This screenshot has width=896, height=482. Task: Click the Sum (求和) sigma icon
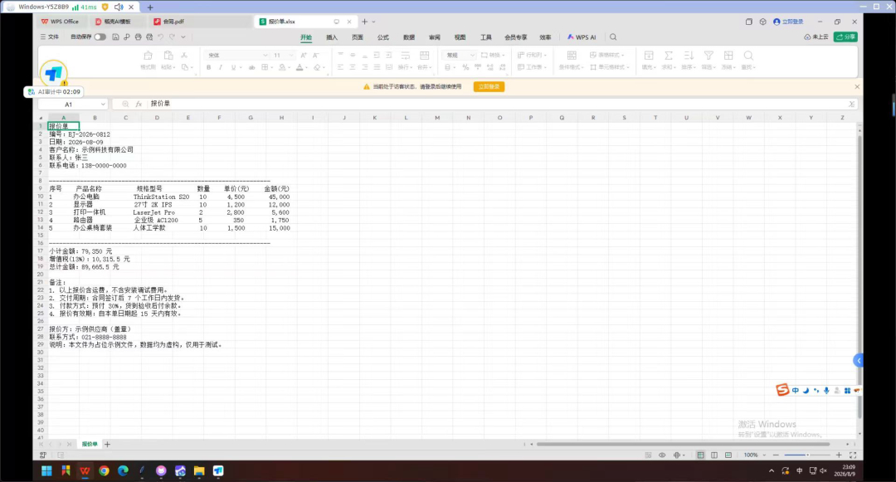click(x=668, y=56)
